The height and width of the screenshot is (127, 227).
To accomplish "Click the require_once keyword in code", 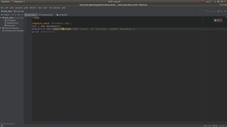I will [x=41, y=23].
